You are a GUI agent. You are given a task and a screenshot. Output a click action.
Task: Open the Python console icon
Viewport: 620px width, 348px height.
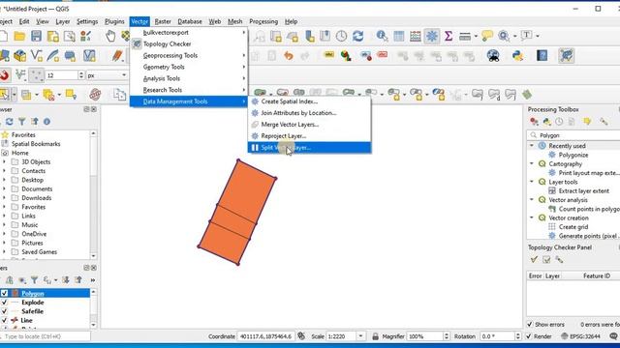(517, 56)
